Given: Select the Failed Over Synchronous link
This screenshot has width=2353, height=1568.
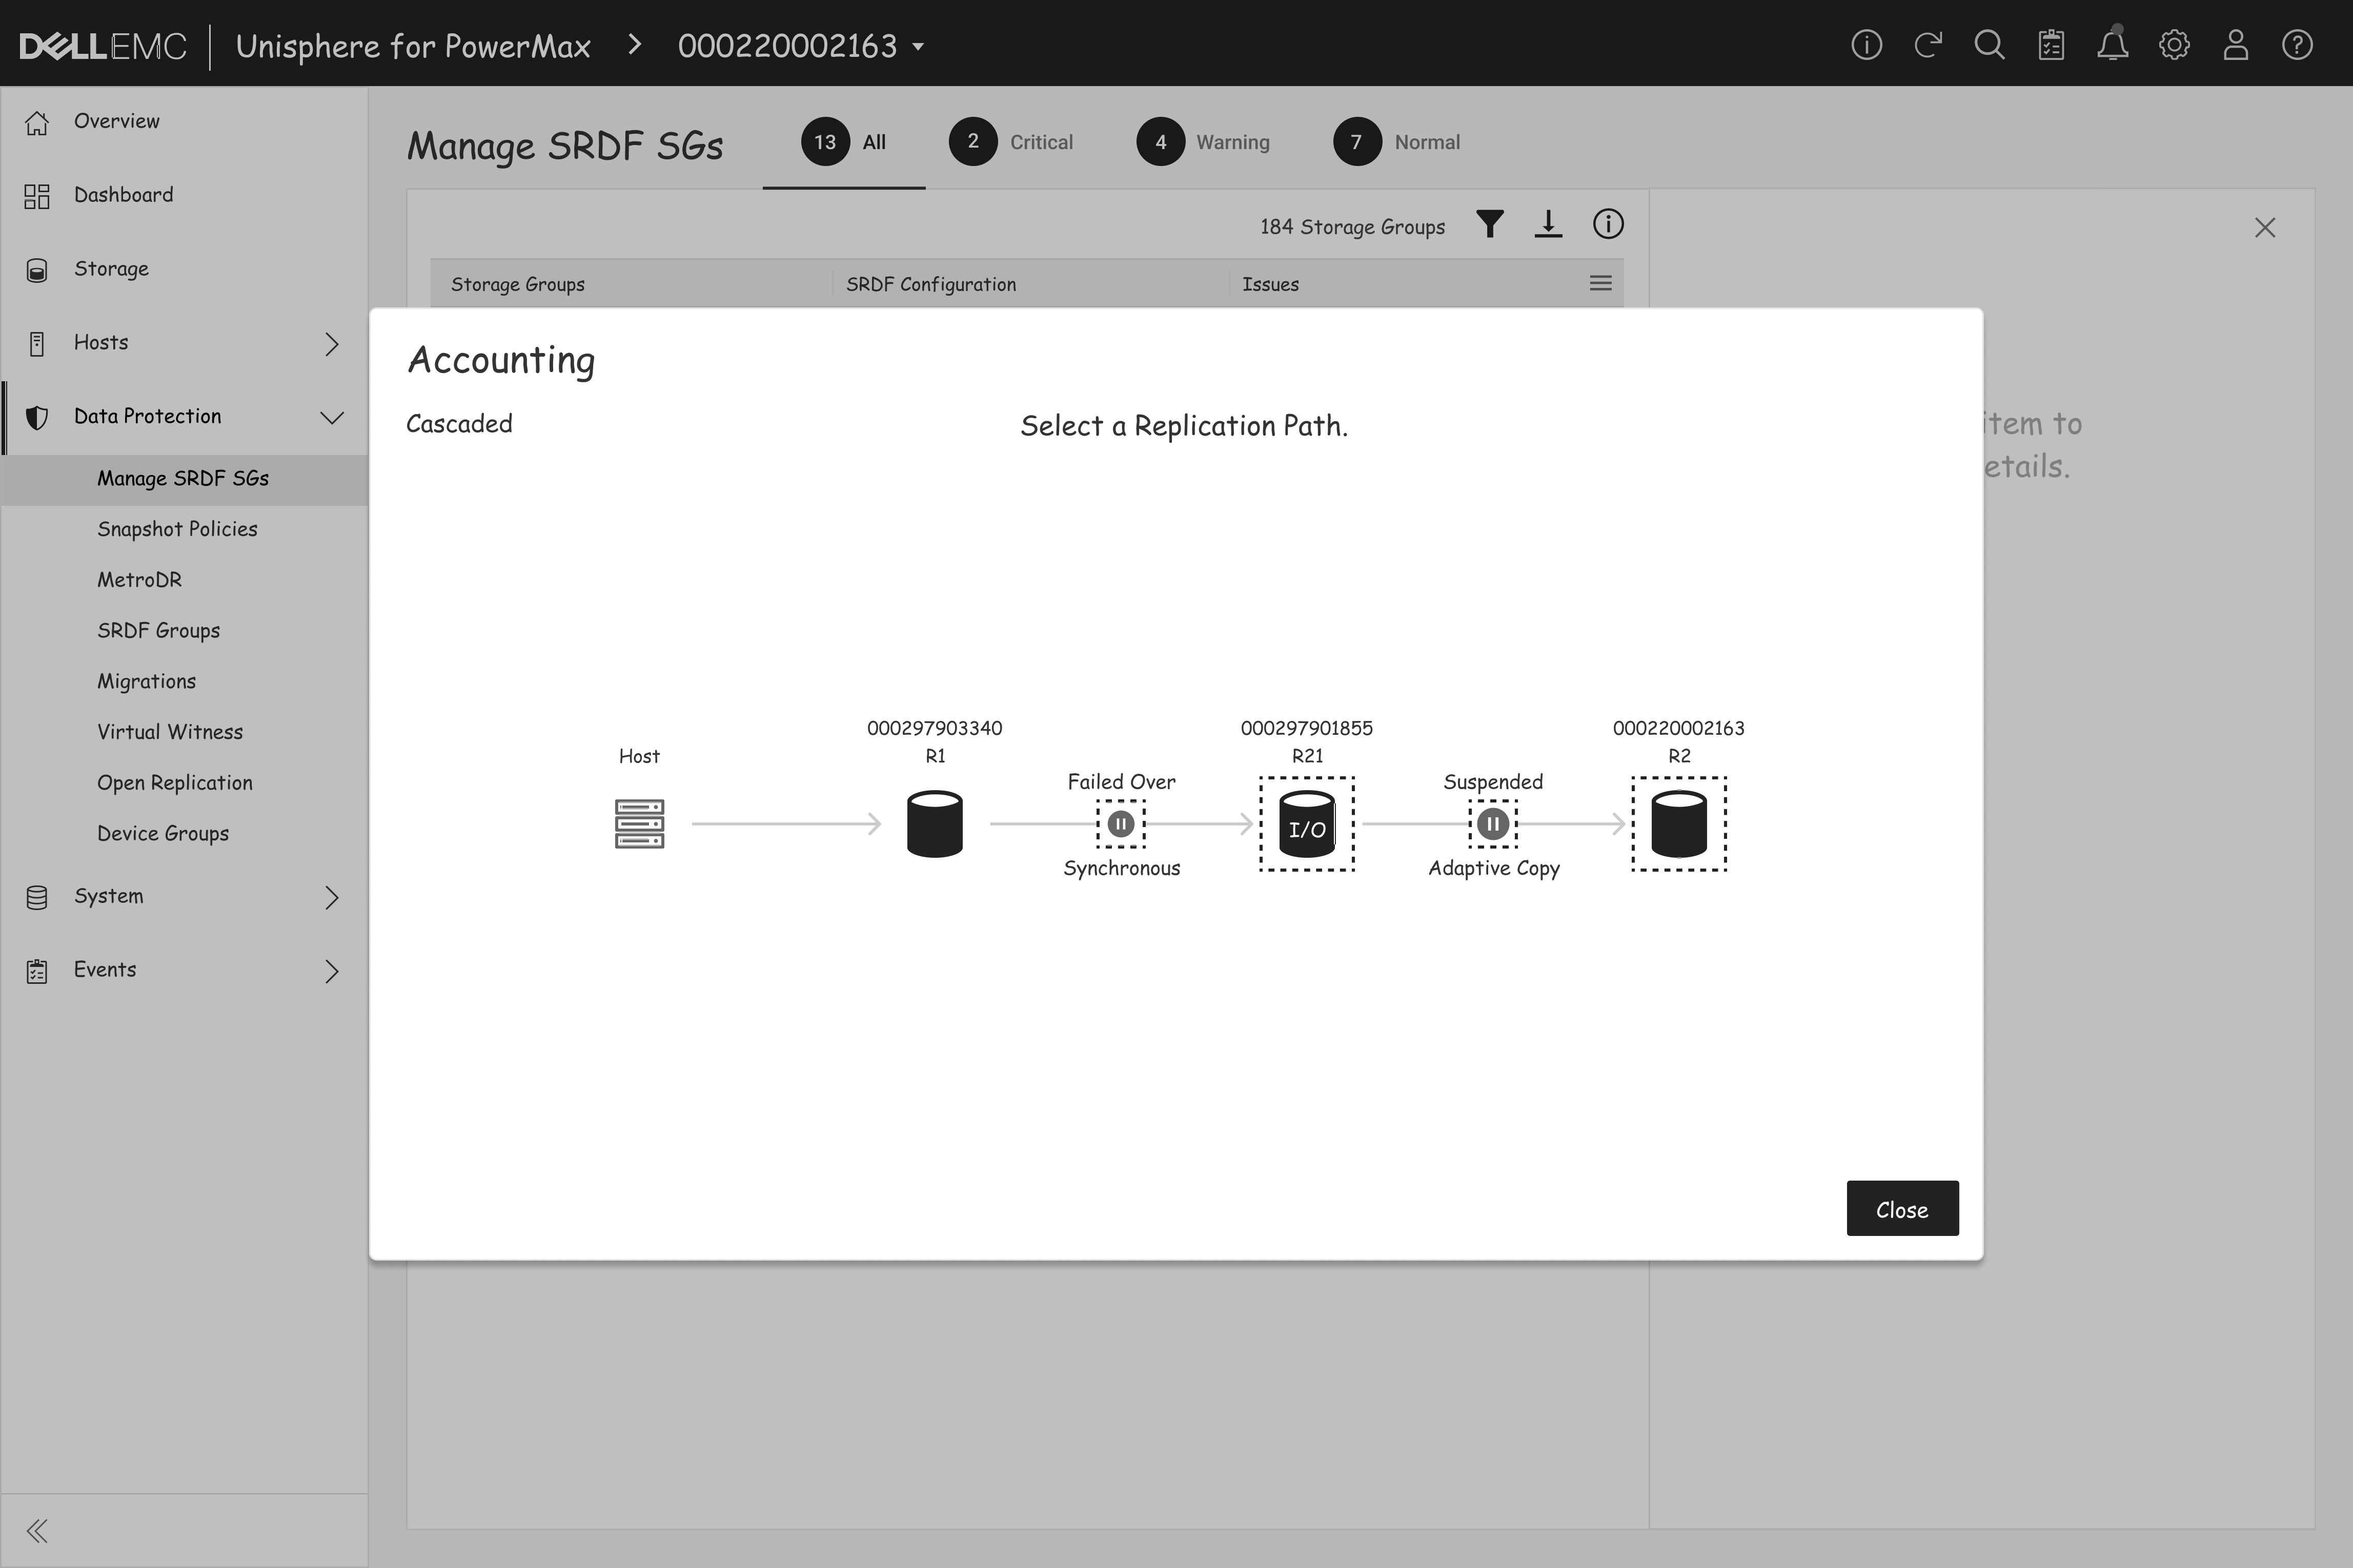Looking at the screenshot, I should [1121, 824].
